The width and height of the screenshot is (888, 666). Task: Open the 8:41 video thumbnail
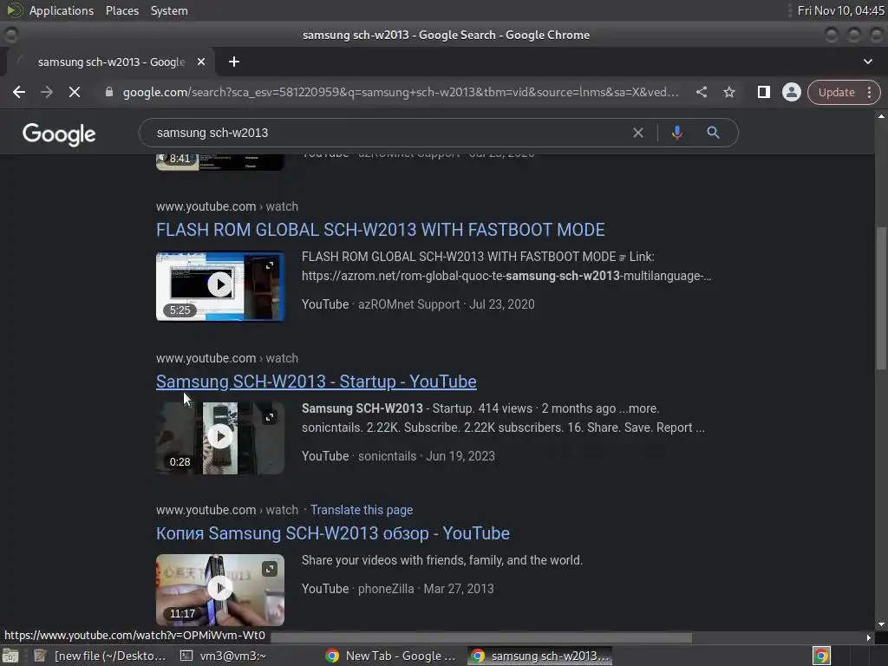[219, 161]
